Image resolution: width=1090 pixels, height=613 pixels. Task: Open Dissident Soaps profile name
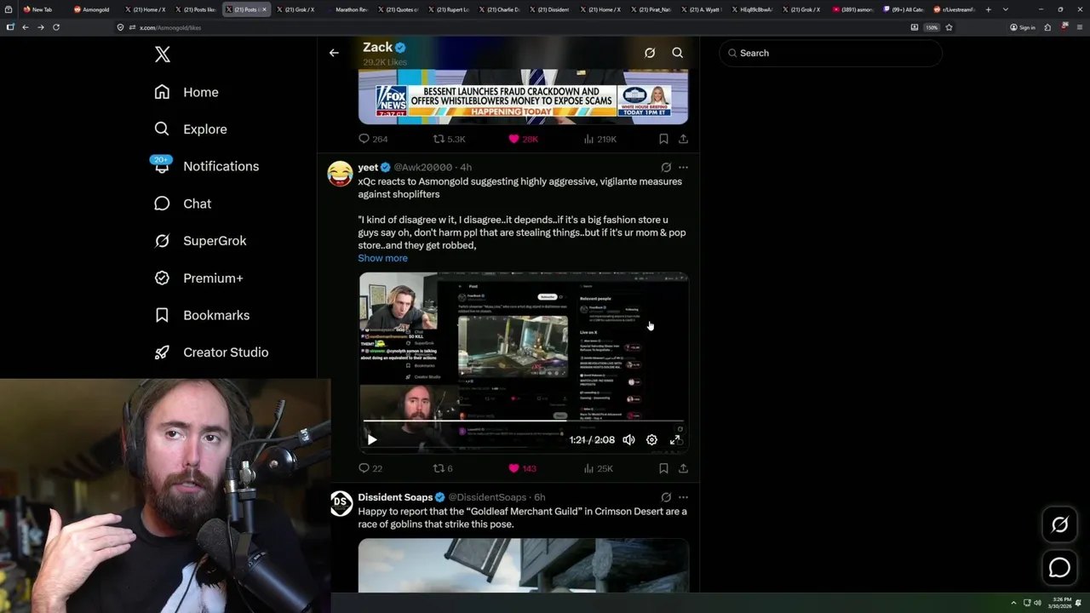tap(395, 497)
